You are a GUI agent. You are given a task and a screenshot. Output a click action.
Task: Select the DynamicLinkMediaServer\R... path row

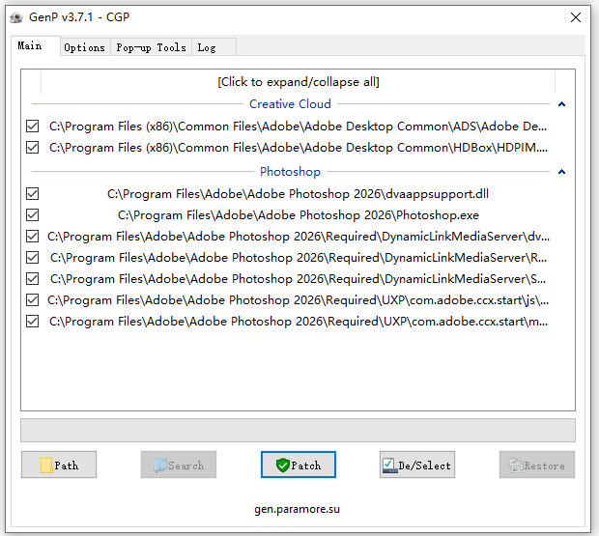click(x=299, y=258)
